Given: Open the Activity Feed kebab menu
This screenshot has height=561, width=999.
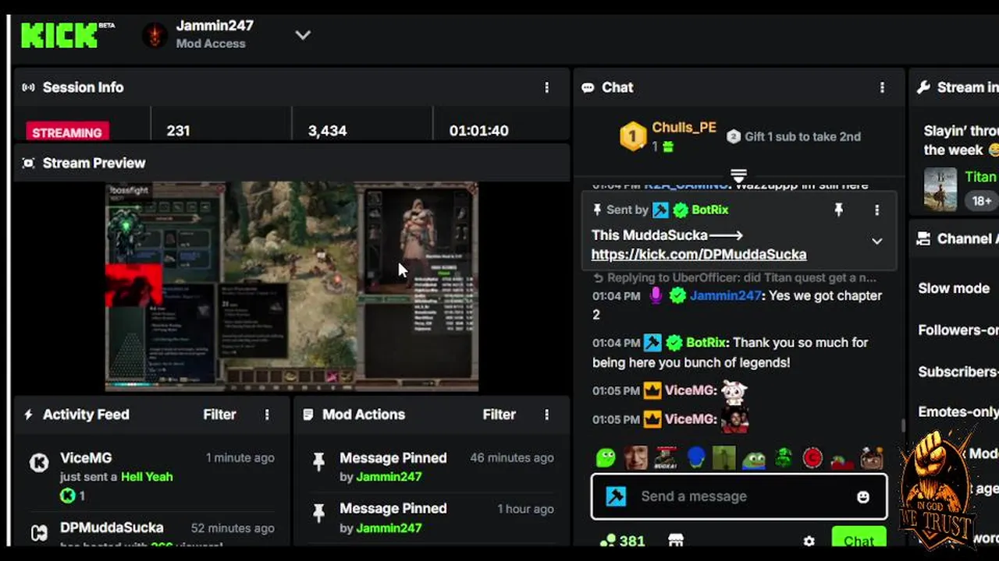Looking at the screenshot, I should (267, 415).
